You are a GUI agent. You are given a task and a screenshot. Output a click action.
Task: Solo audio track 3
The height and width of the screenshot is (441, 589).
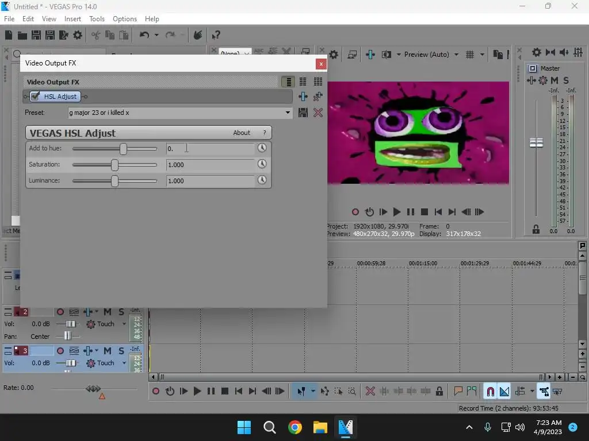(x=121, y=351)
